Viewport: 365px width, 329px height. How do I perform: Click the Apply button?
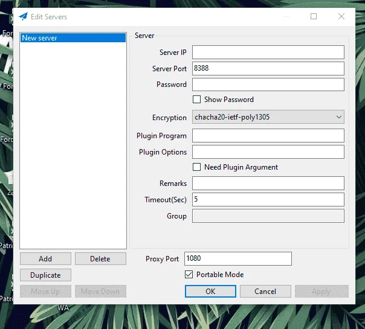tap(321, 292)
